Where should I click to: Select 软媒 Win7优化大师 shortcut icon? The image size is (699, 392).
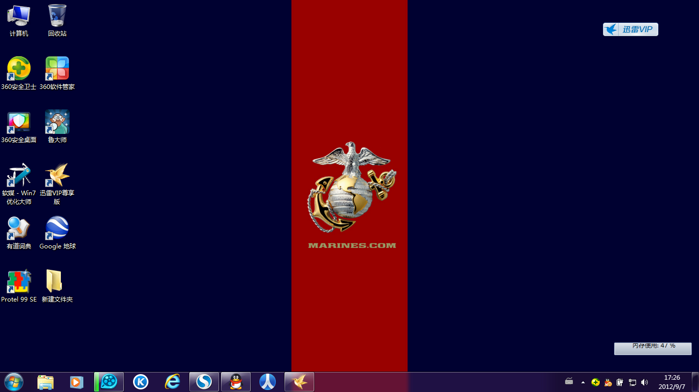tap(19, 184)
